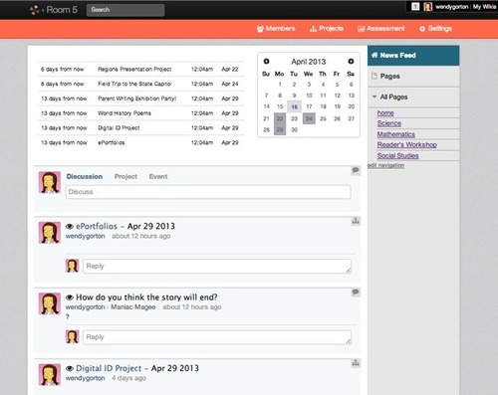Image resolution: width=498 pixels, height=395 pixels.
Task: Click the 'Regions Presentation Project' event row
Action: [x=141, y=69]
